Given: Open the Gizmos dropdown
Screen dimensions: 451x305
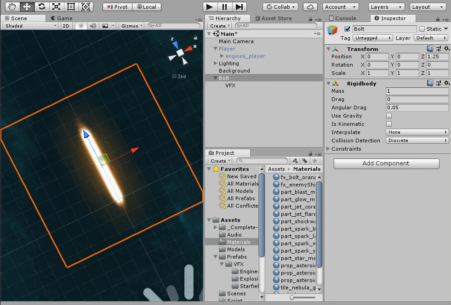Looking at the screenshot, I should tap(132, 26).
